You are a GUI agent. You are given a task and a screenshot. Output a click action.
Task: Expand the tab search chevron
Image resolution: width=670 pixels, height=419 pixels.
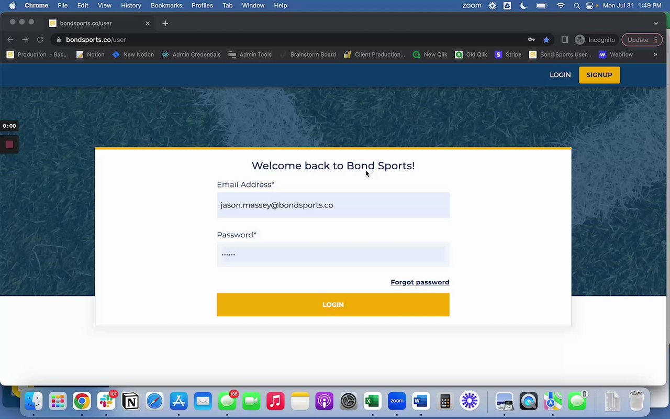tap(656, 23)
